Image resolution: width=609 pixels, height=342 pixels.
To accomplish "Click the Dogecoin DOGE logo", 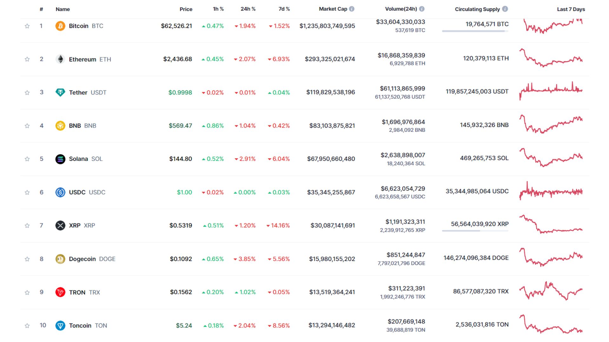I will (60, 259).
